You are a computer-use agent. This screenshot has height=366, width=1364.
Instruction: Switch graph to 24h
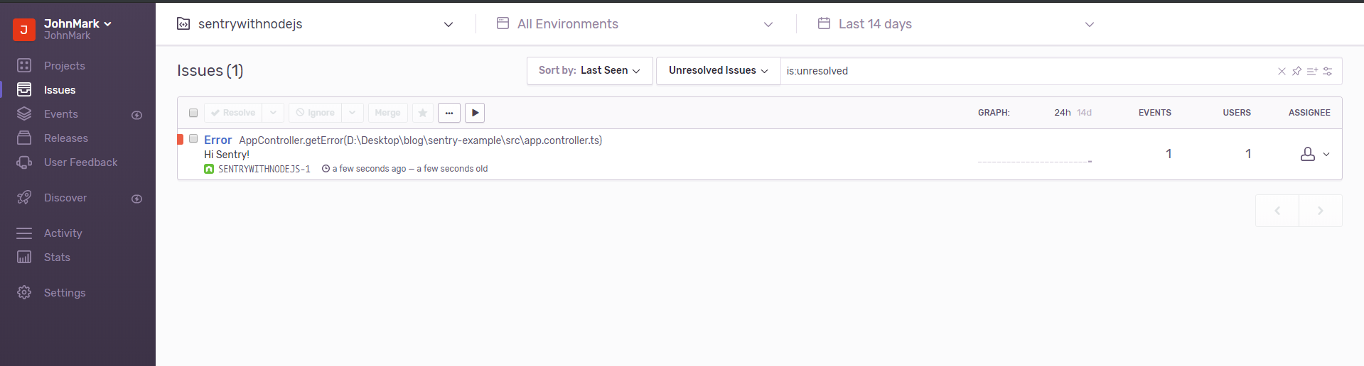tap(1063, 113)
